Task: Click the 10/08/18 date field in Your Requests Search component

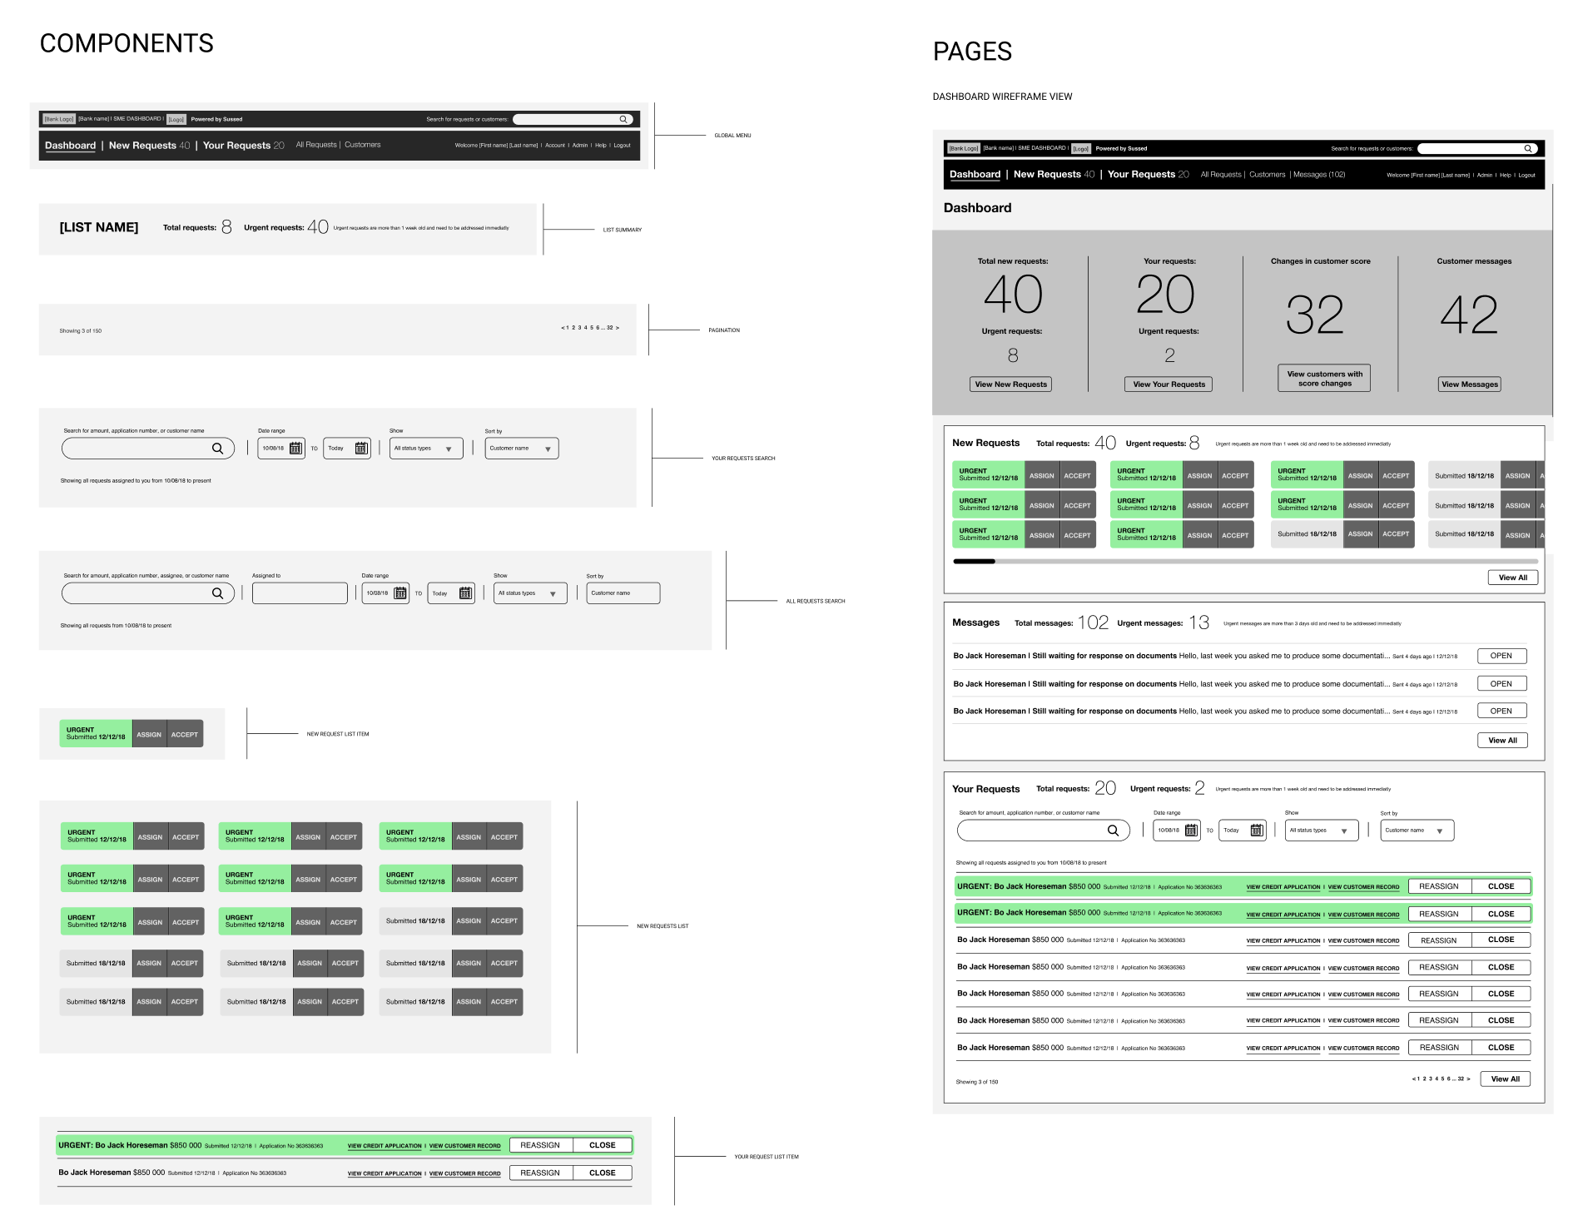Action: 281,449
